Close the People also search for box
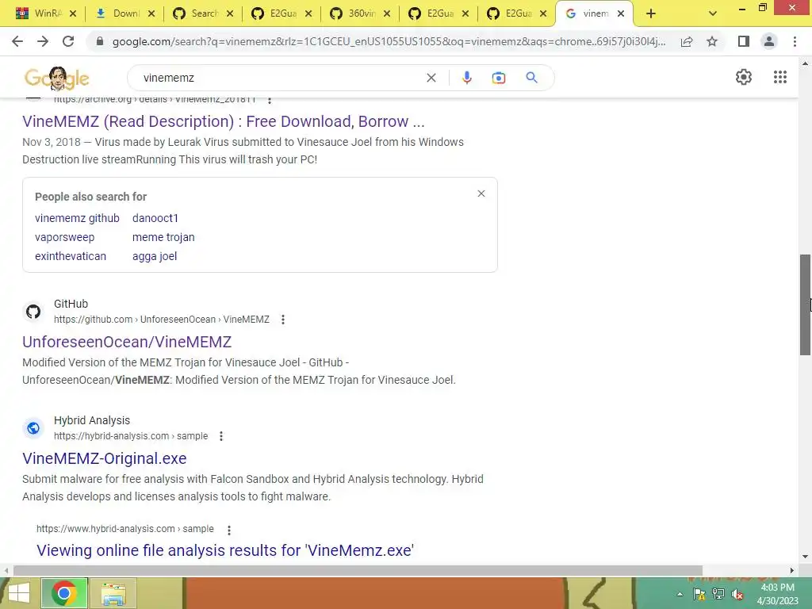This screenshot has height=609, width=812. pyautogui.click(x=481, y=193)
